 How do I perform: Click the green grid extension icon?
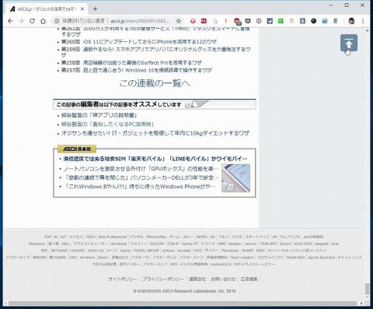[281, 21]
